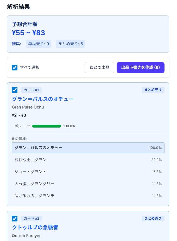The height and width of the screenshot is (241, 177).
Task: Click the 出品下書きを作成 (6) button
Action: click(141, 68)
